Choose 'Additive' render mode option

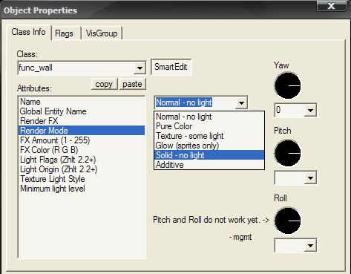(209, 165)
